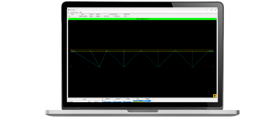Screen dimensions: 275x122
Task: Click the Up/Down step value dropdown
Action: (117, 101)
